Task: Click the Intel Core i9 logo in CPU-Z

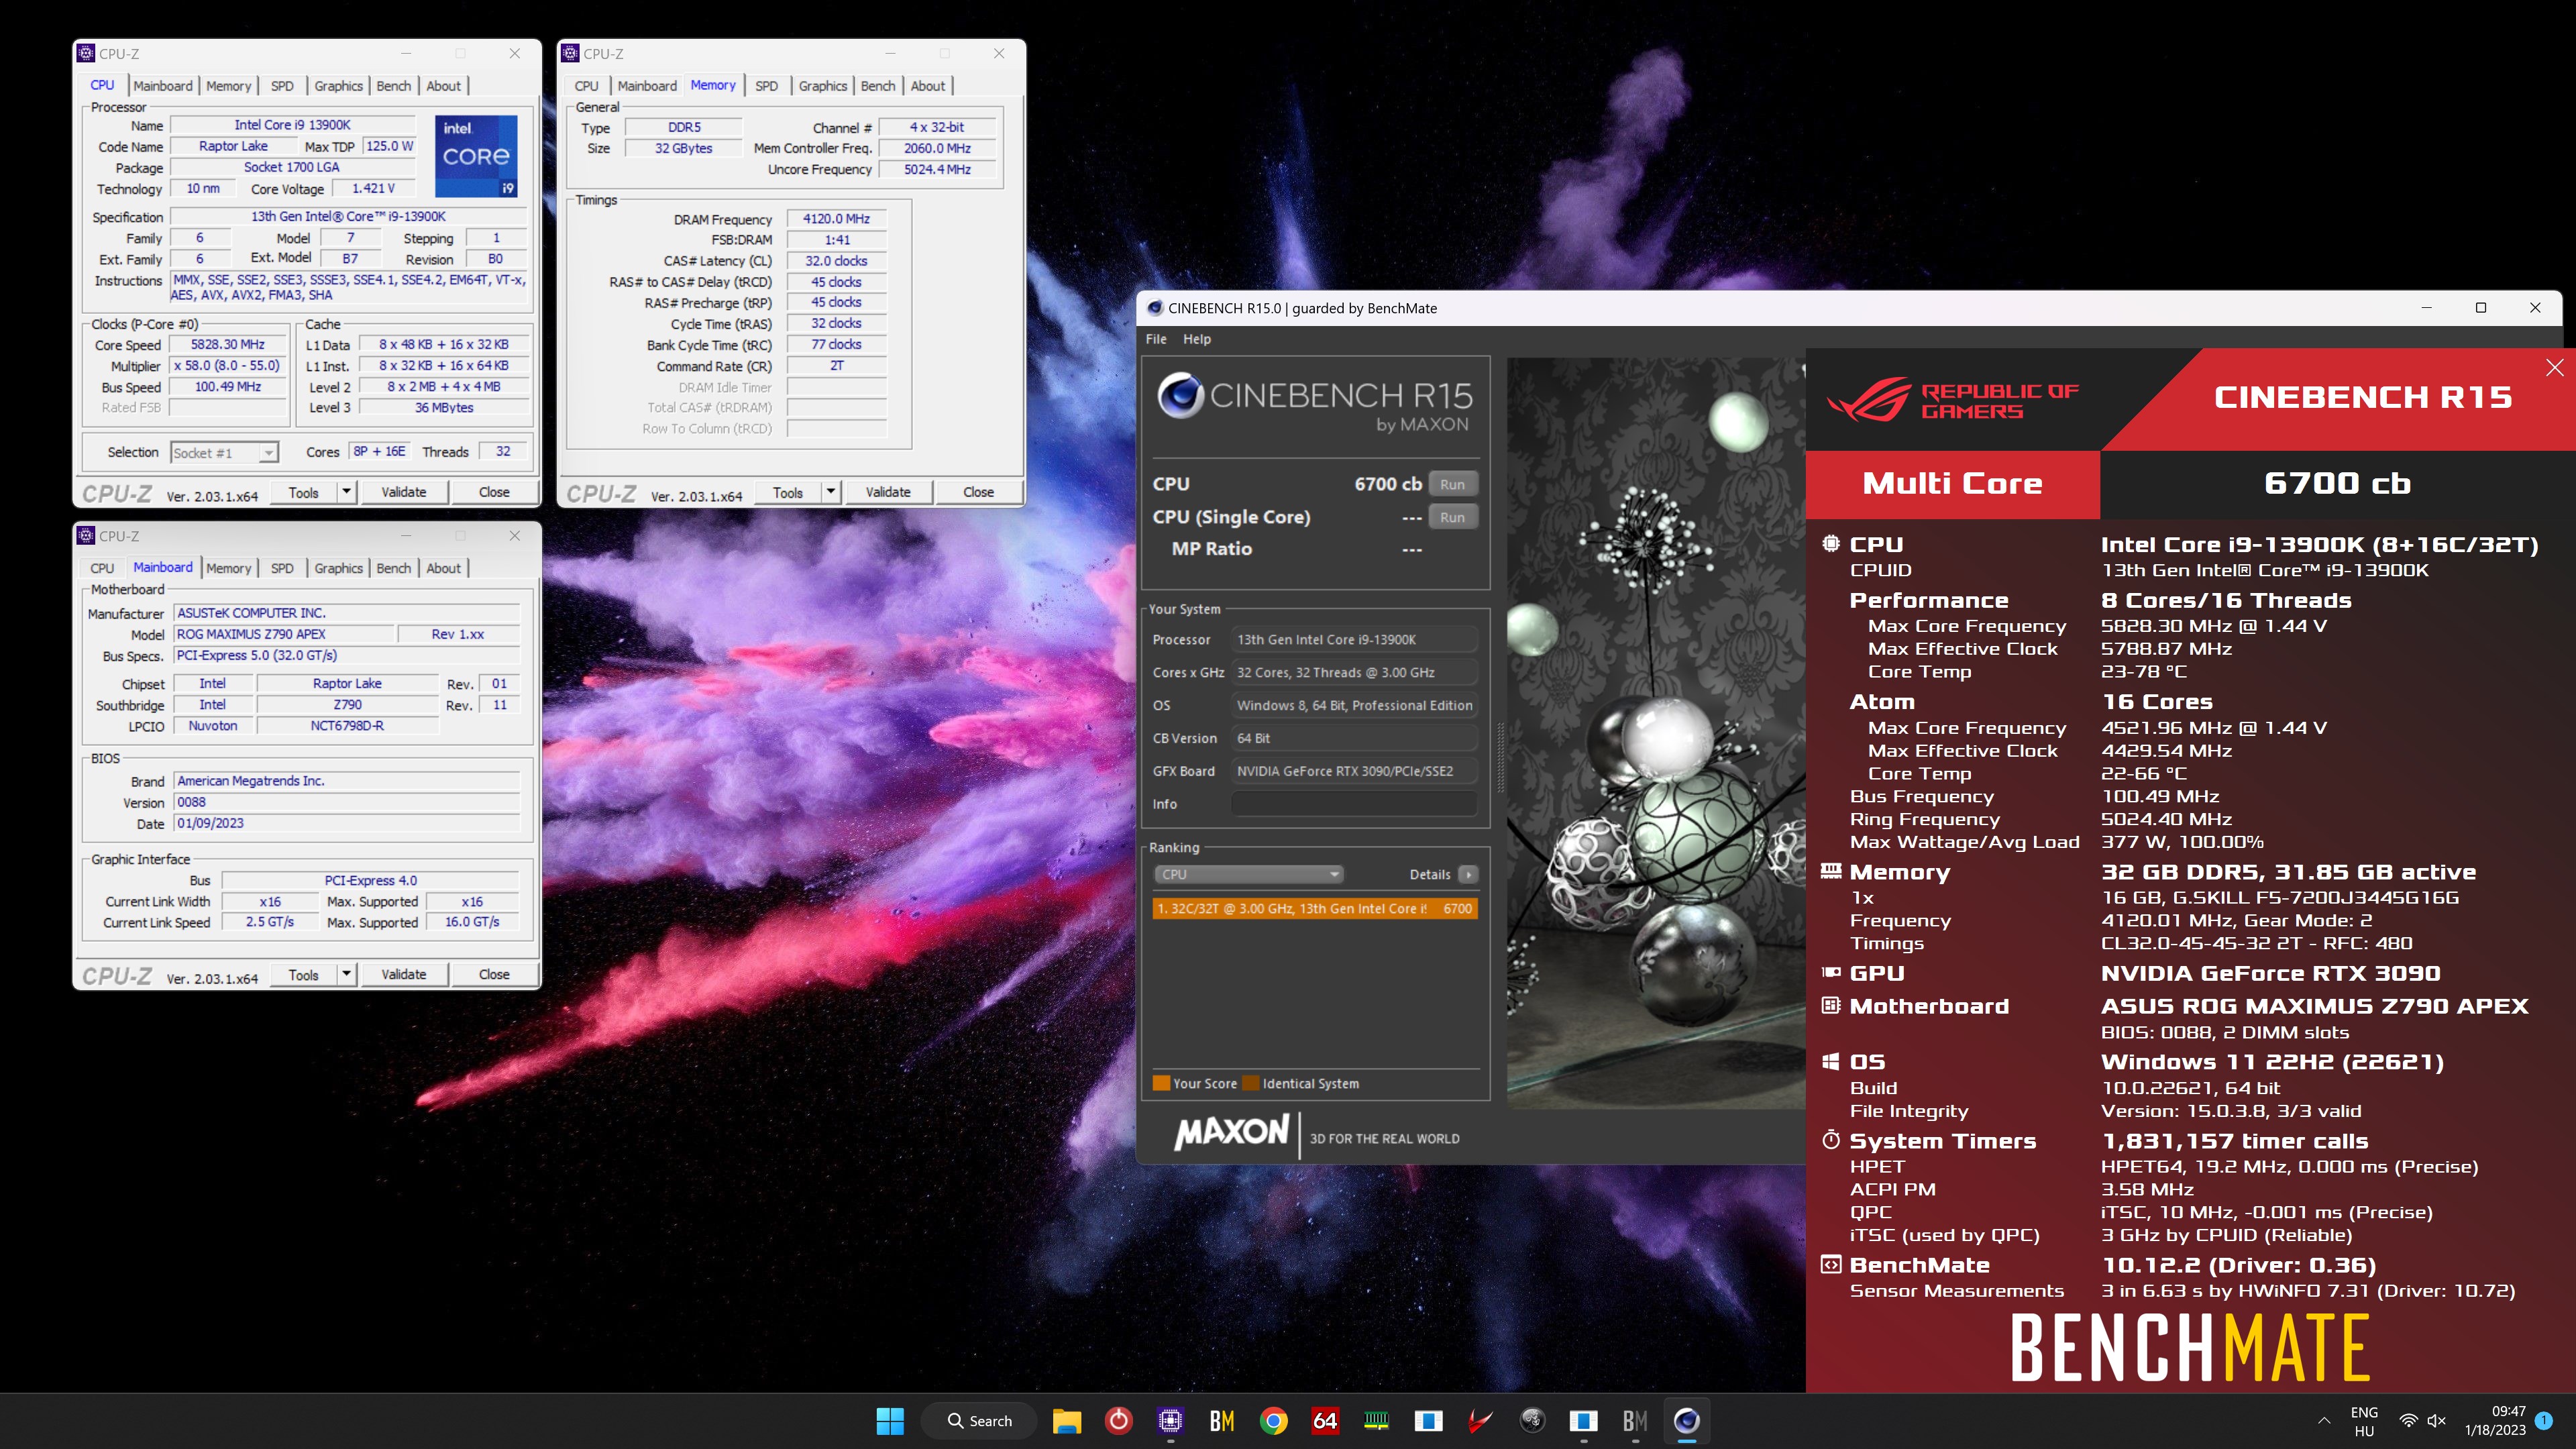Action: pyautogui.click(x=476, y=155)
